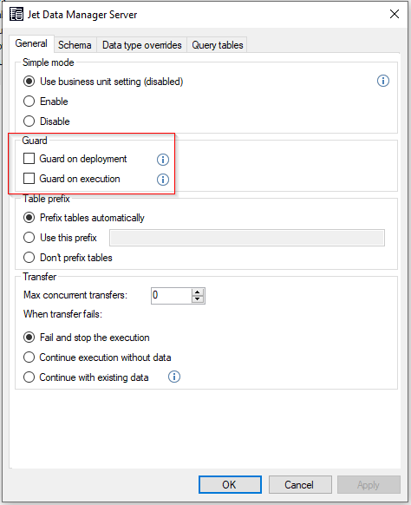Click info icon next to Continue with existing data
The width and height of the screenshot is (411, 505).
coord(174,377)
